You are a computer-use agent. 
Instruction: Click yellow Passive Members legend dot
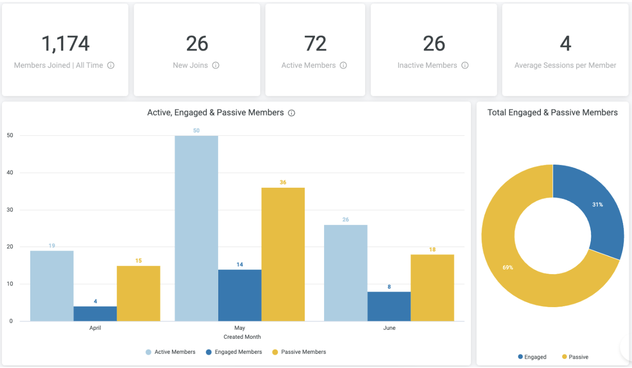pyautogui.click(x=275, y=352)
